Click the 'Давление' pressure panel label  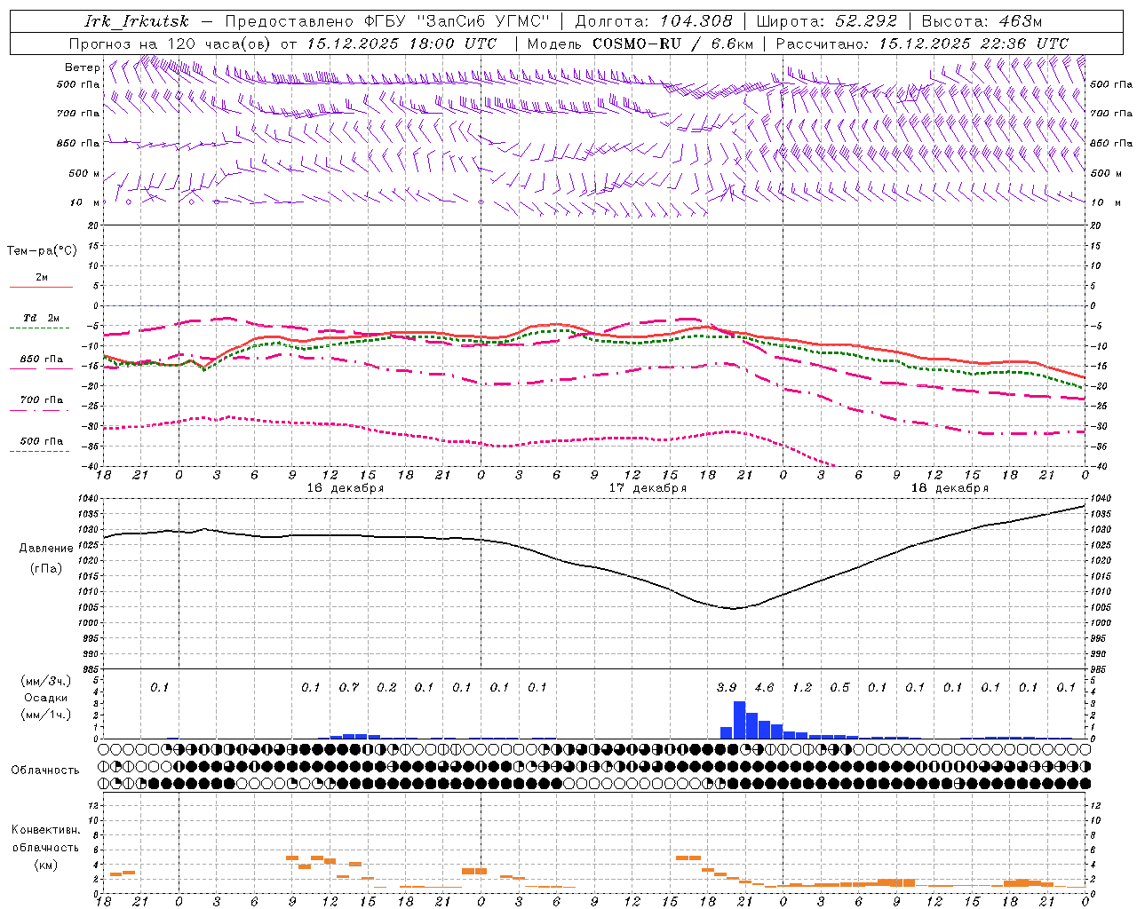tap(45, 549)
